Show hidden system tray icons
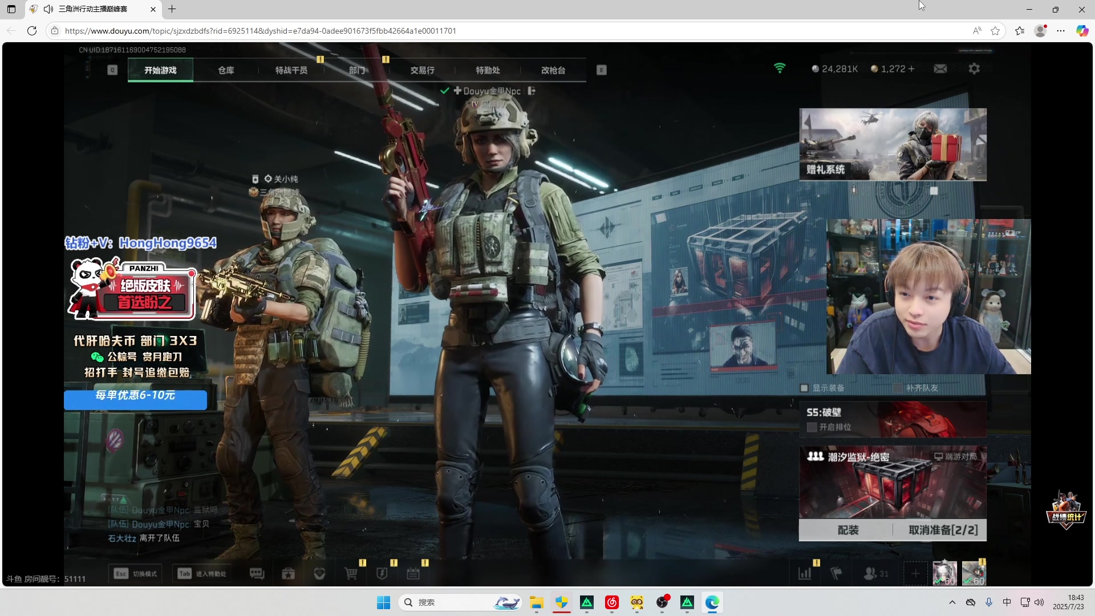 (952, 602)
